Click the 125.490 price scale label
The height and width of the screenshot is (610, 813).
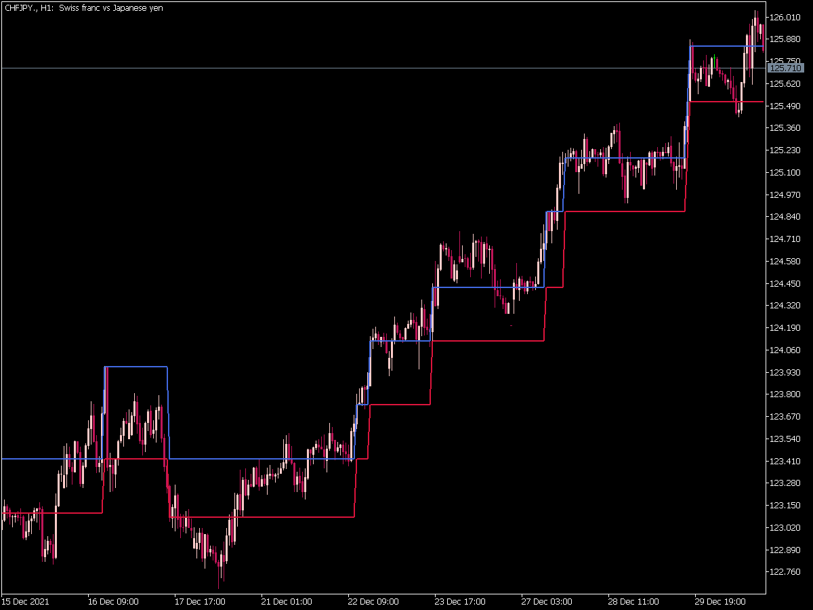click(x=786, y=106)
